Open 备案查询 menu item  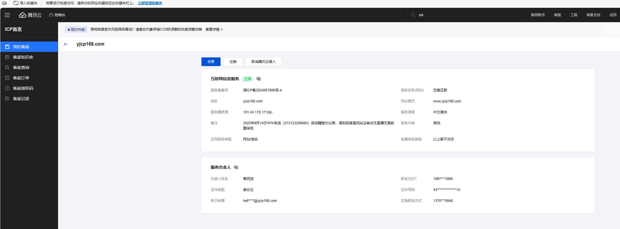[29, 67]
